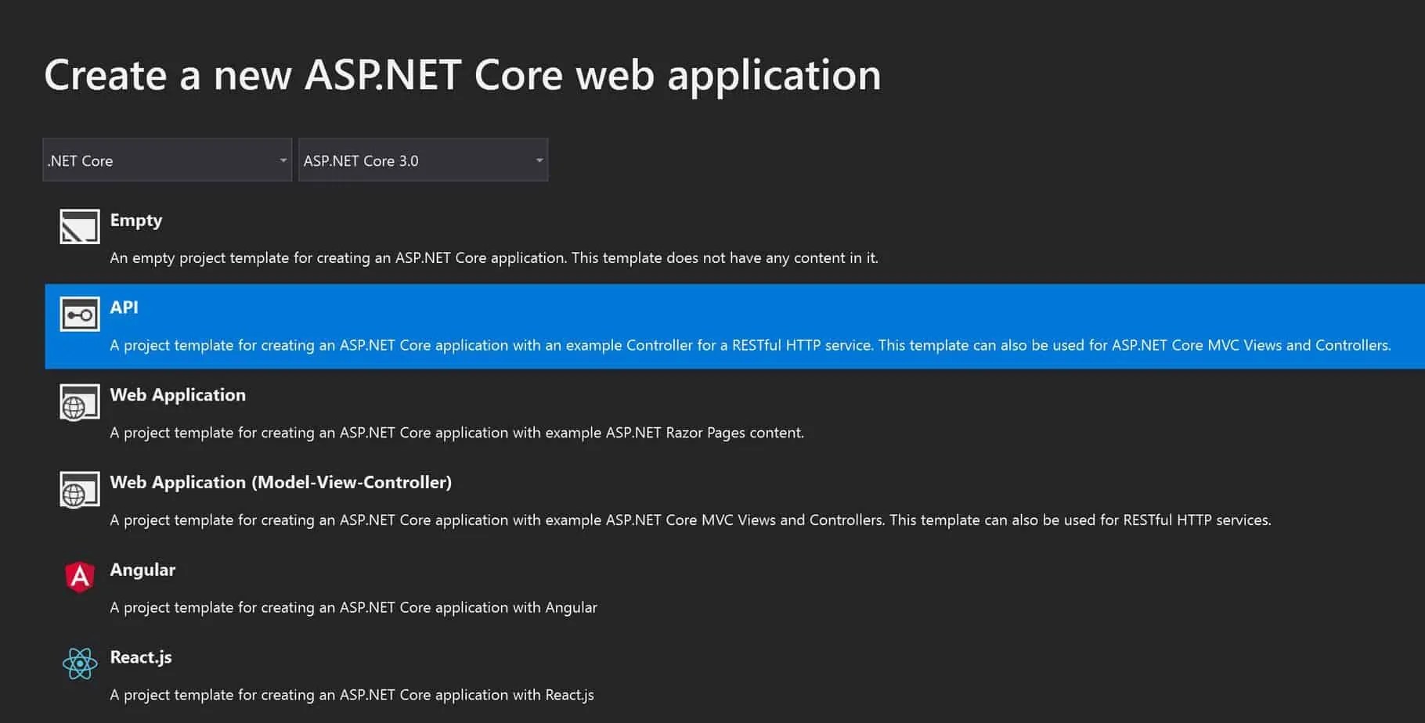Screen dimensions: 1425x723
Task: Click the arrow on the .NET Core combo box
Action: pyautogui.click(x=283, y=160)
